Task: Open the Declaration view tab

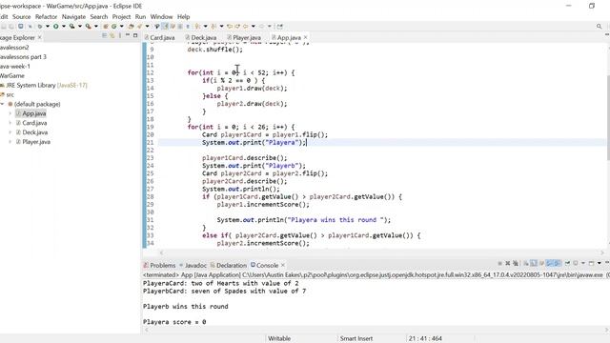Action: point(229,265)
